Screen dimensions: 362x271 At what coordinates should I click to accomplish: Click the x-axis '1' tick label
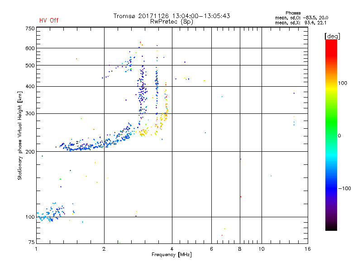(36, 249)
